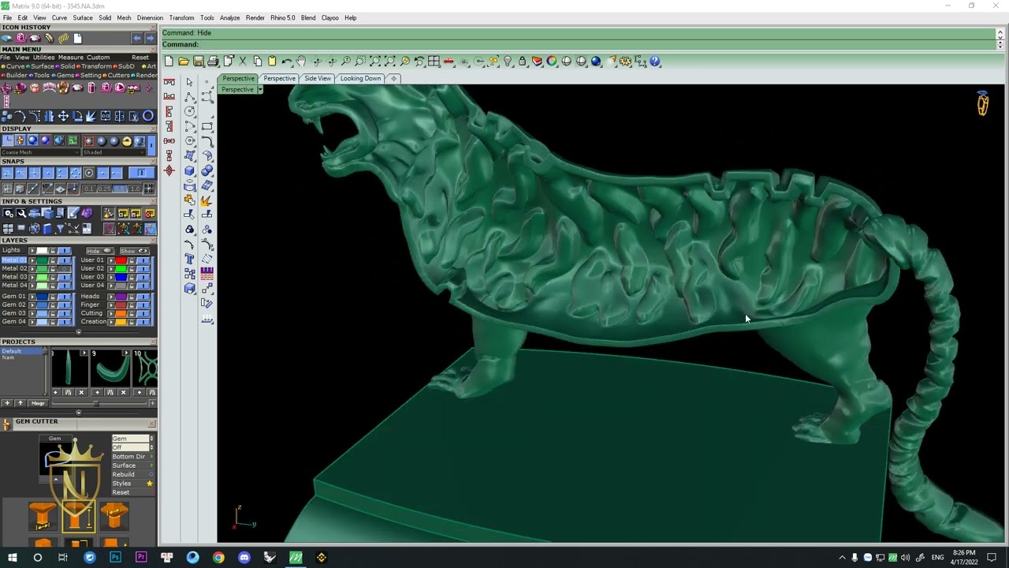Click the red User 01 color swatch
This screenshot has width=1009, height=568.
[121, 260]
